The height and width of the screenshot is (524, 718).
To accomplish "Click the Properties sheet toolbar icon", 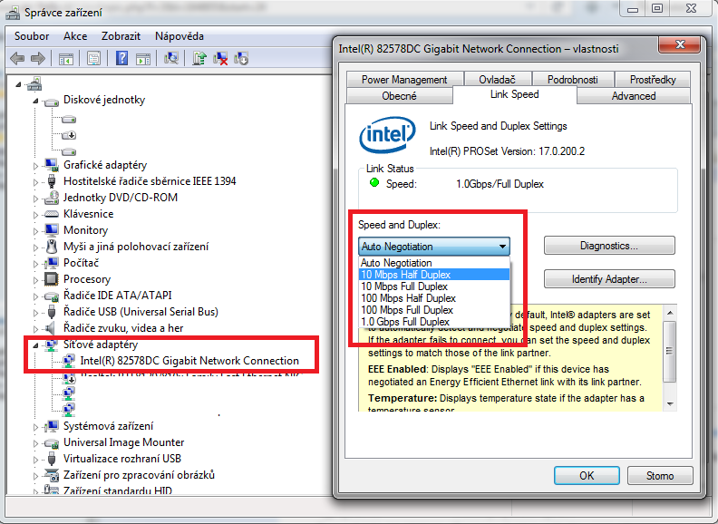I will pos(92,58).
